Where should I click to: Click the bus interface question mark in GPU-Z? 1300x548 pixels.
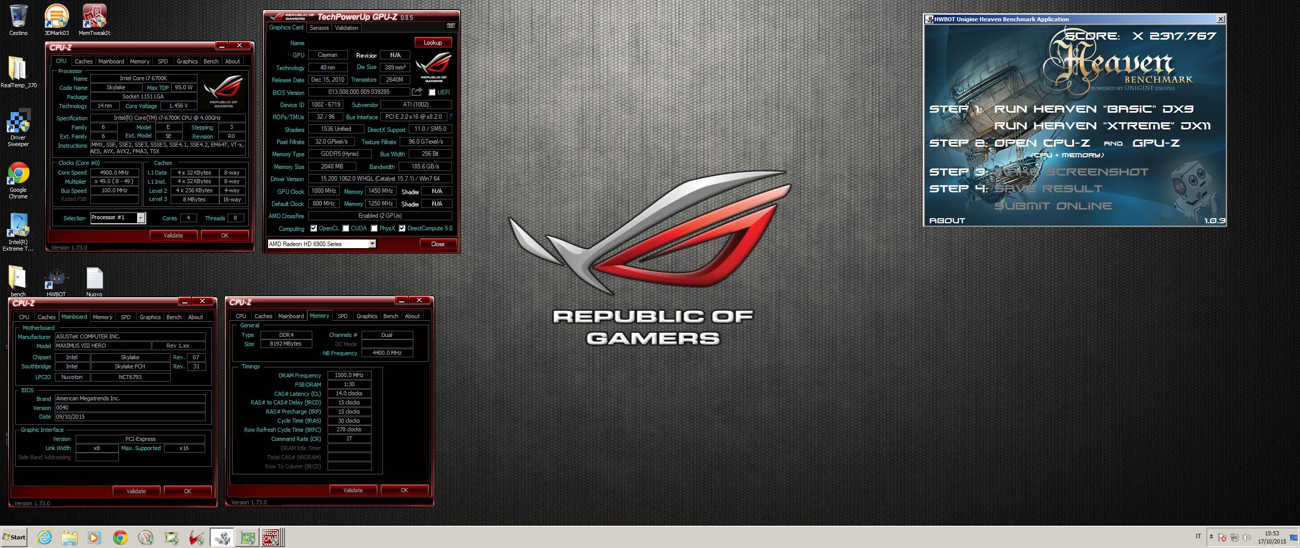tap(450, 117)
